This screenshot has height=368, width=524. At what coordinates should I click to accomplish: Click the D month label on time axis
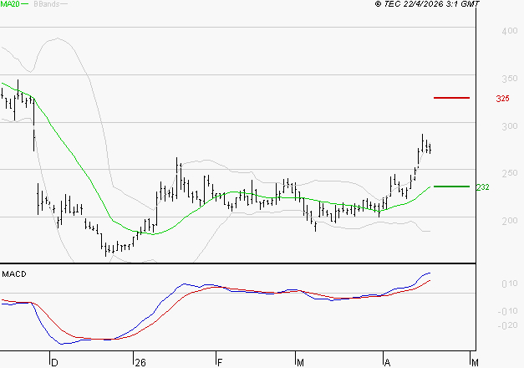[54, 362]
